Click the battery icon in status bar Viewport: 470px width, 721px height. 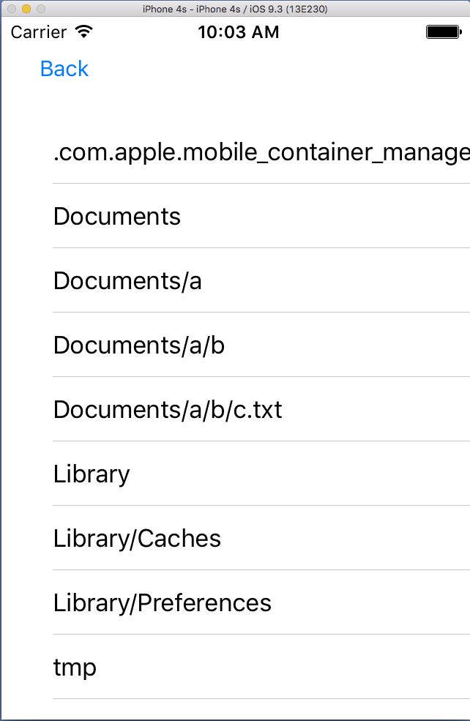(442, 32)
